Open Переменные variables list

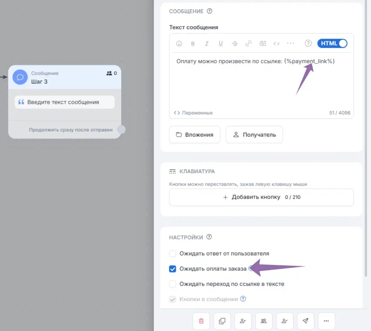coord(193,113)
